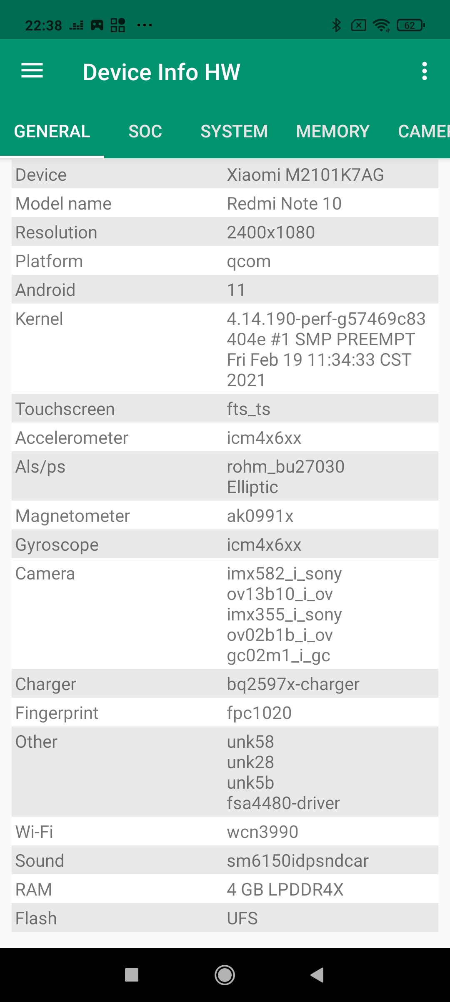Switch to the SOC tab
Image resolution: width=450 pixels, height=1002 pixels.
(145, 132)
